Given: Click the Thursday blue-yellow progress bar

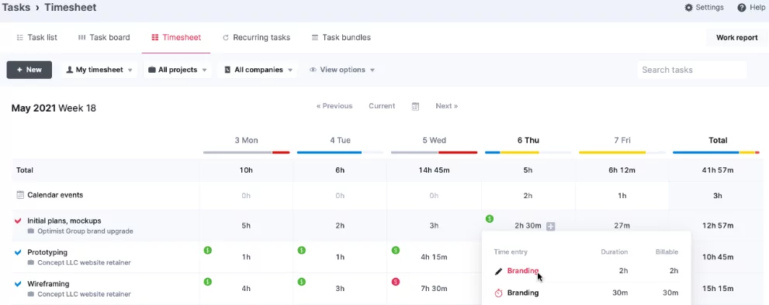Looking at the screenshot, I should [528, 152].
